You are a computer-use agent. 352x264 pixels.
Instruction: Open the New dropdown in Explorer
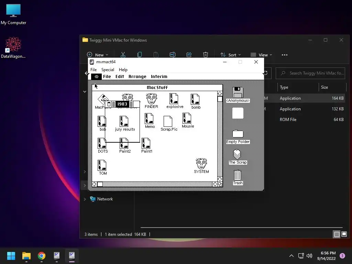click(98, 55)
